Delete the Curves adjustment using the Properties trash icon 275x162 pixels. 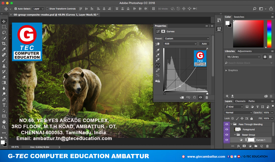pos(207,97)
